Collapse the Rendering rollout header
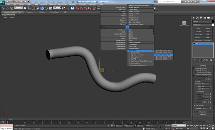The height and width of the screenshot is (130, 215). [203, 66]
